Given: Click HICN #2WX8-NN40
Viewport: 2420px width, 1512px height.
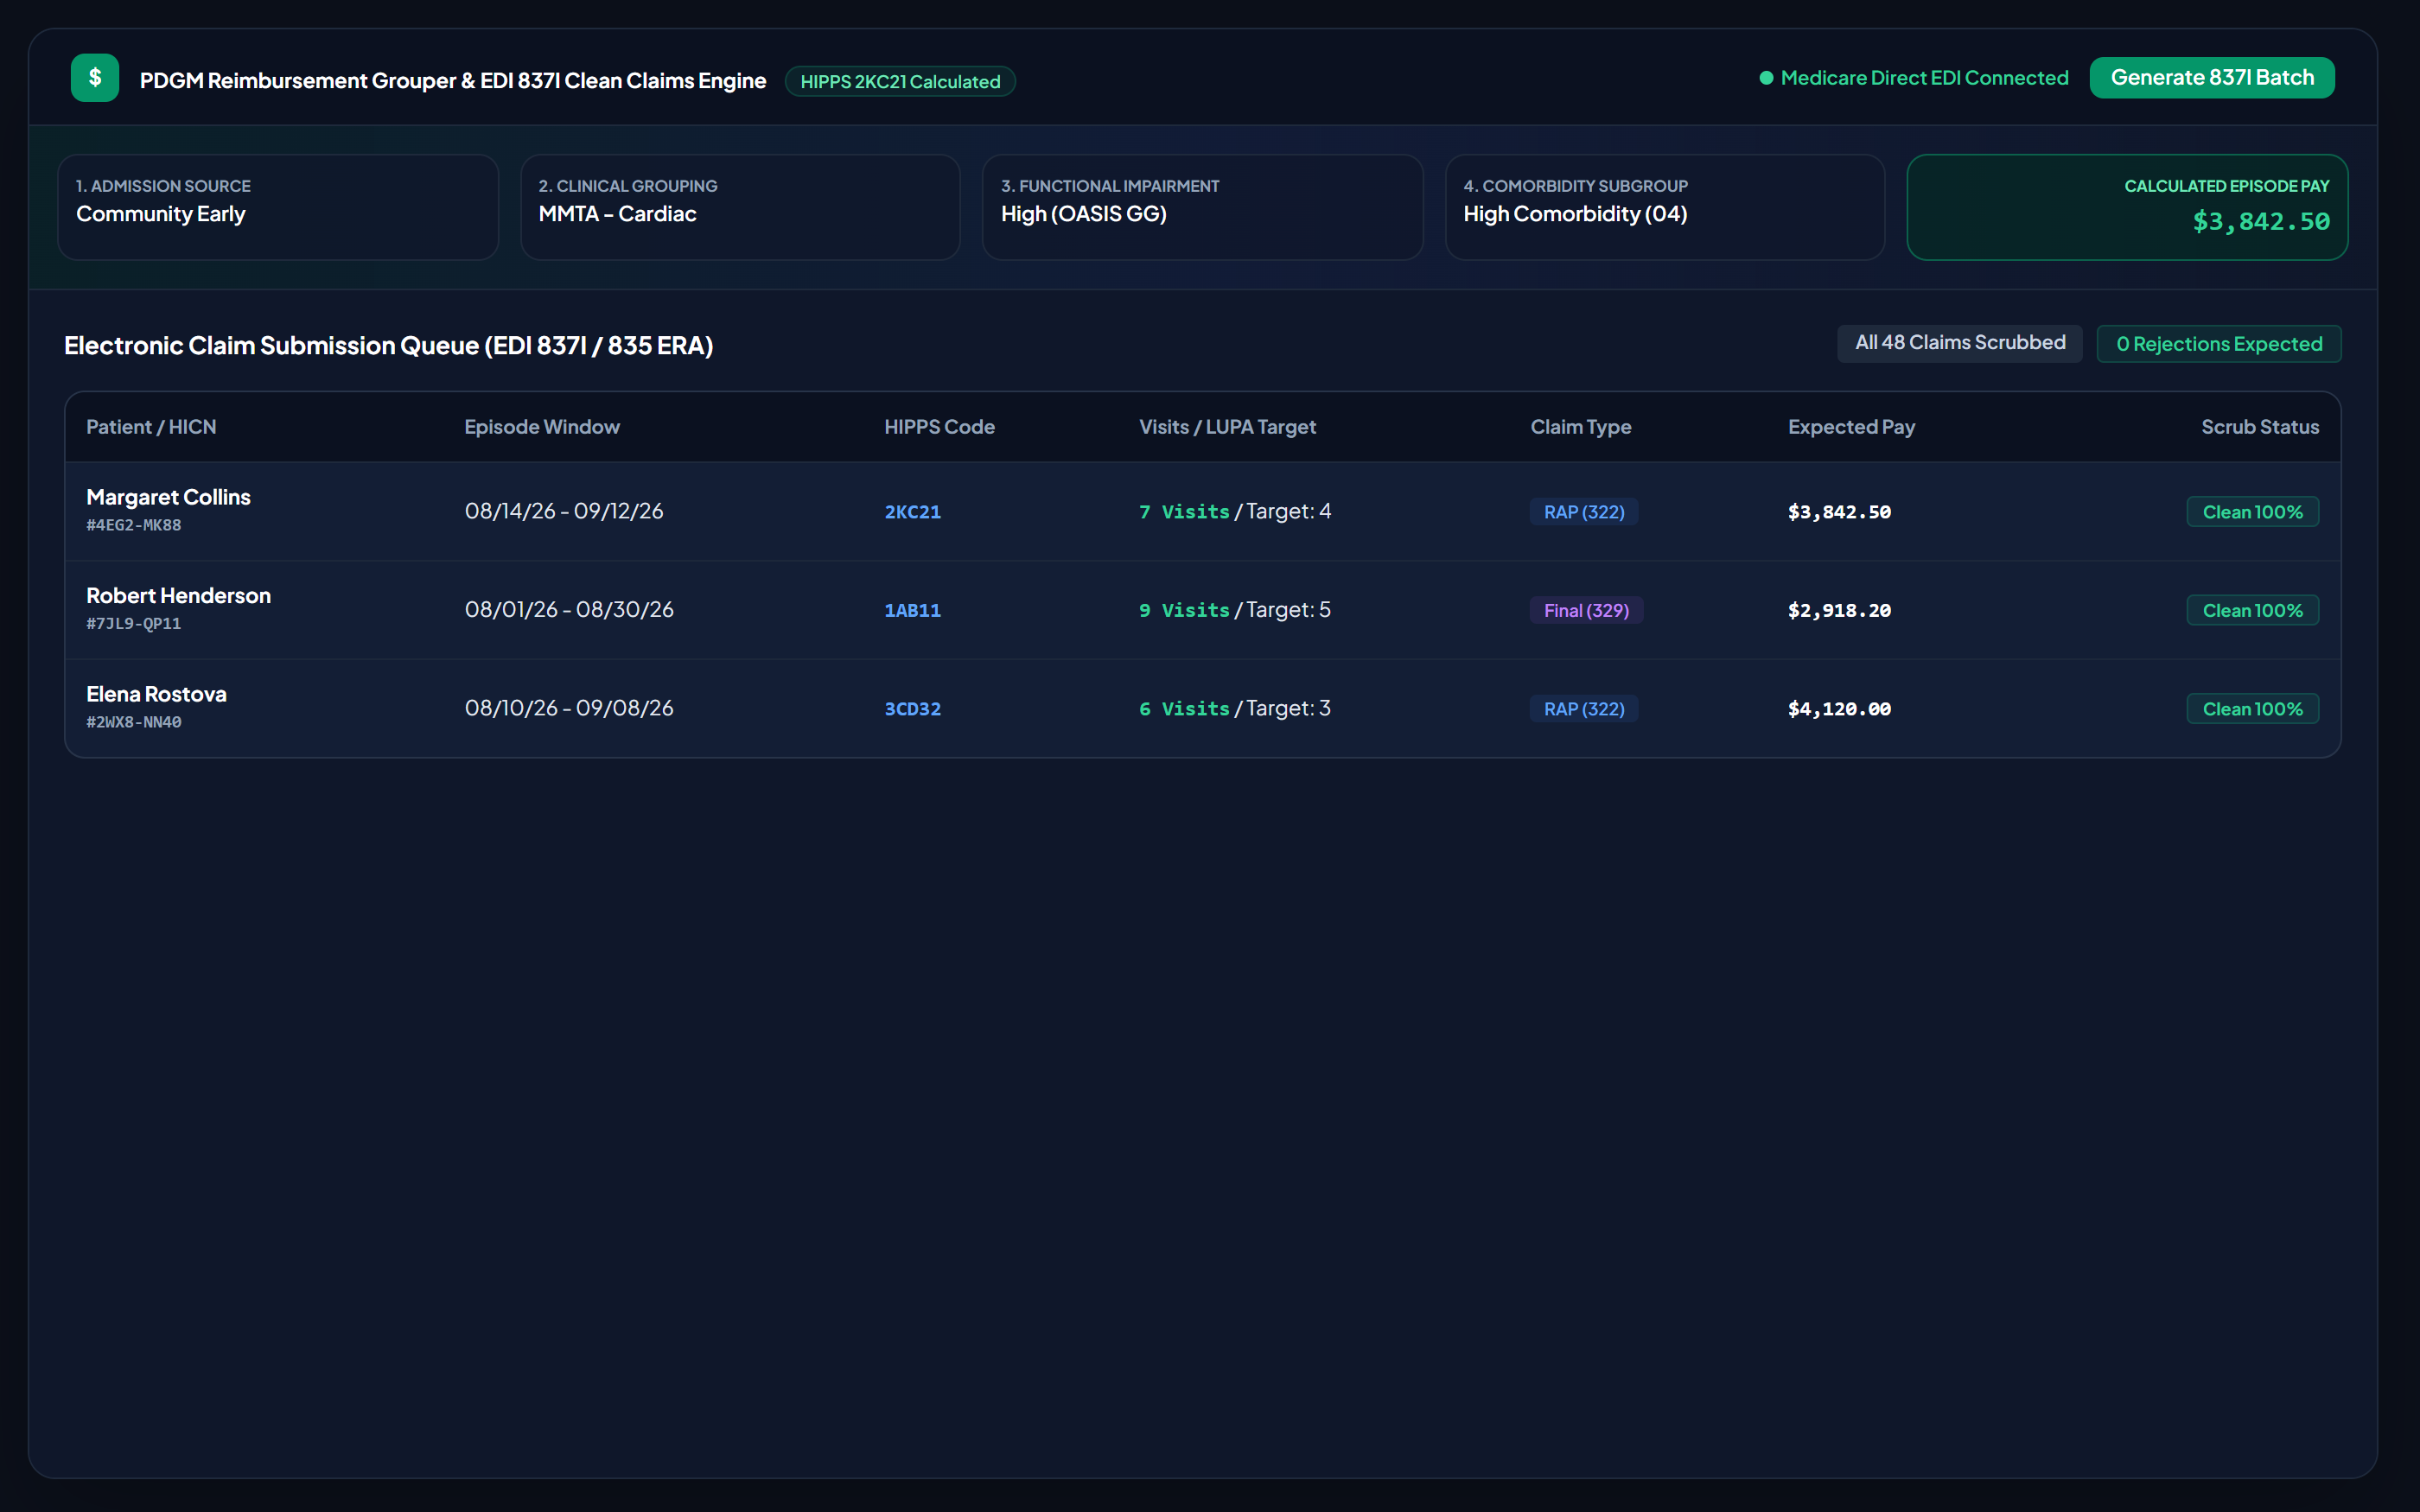Looking at the screenshot, I should (134, 722).
